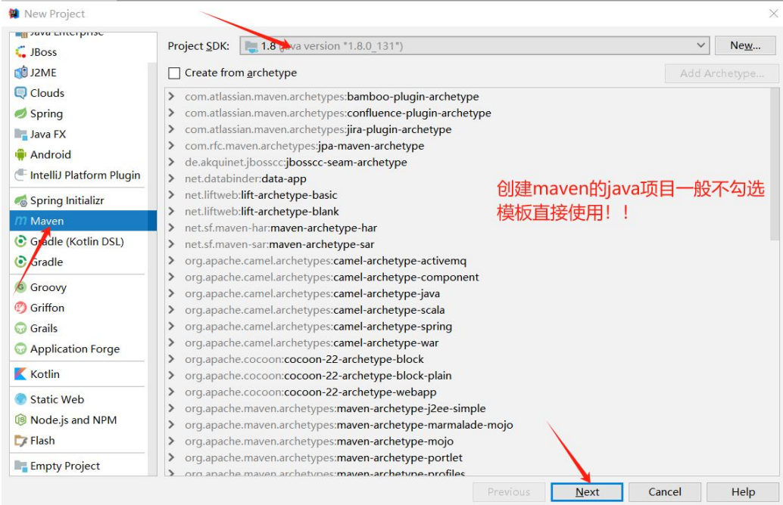This screenshot has width=783, height=505.
Task: Expand jbosscc-seam-archetype entry
Action: (x=171, y=162)
